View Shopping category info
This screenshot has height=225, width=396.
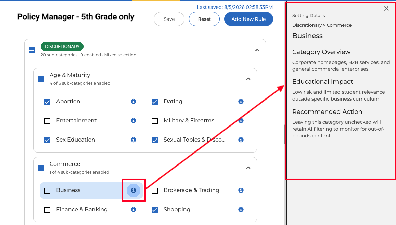[x=241, y=209]
